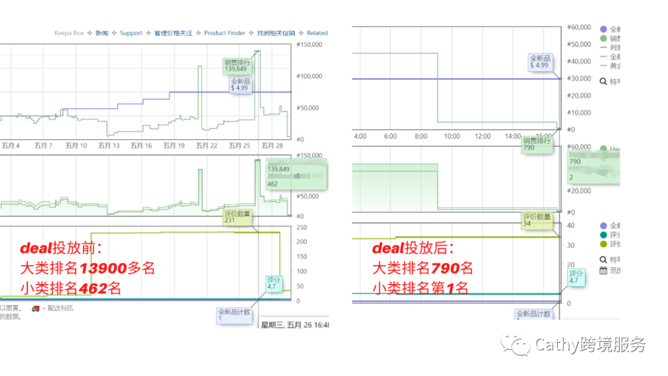Click 全新品计数 1 tooltip in left chart
The image size is (668, 376).
[234, 315]
